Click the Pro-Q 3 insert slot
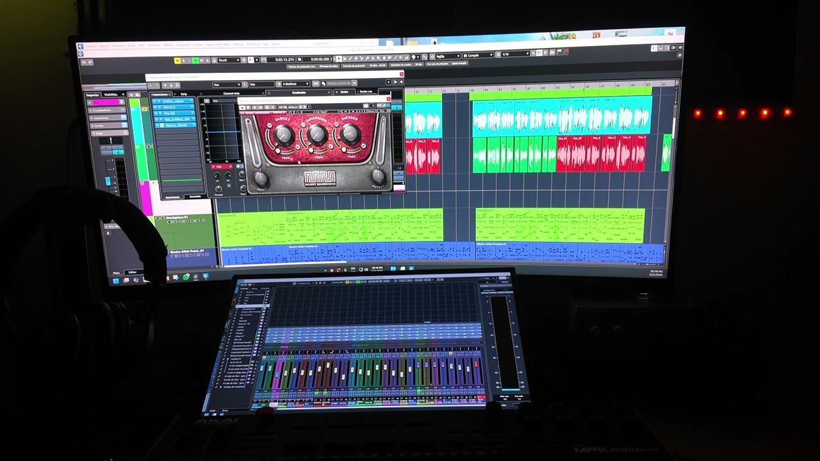Viewport: 820px width, 461px height. click(173, 107)
